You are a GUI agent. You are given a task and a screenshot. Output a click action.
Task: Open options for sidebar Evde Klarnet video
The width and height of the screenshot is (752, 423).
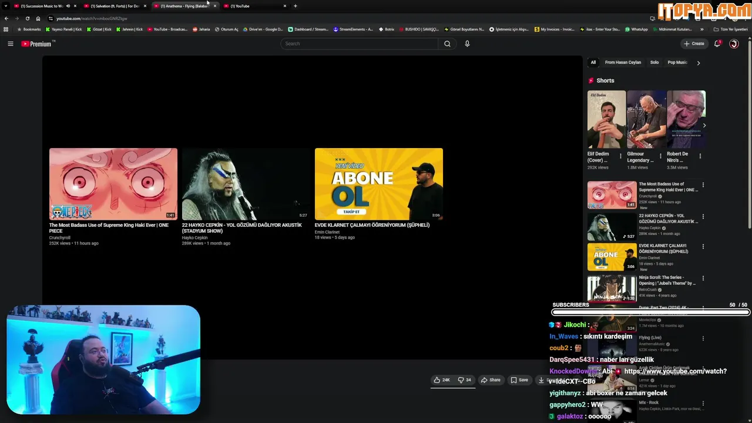703,247
